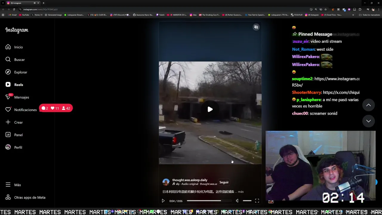The width and height of the screenshot is (382, 215).
Task: Open thought.was.asleep.daily profile name
Action: click(190, 180)
